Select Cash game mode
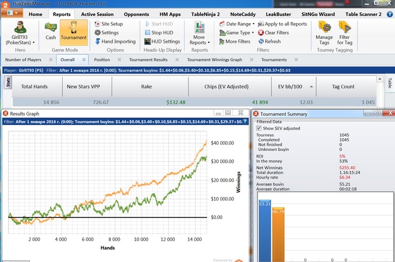The image size is (395, 262). [51, 31]
